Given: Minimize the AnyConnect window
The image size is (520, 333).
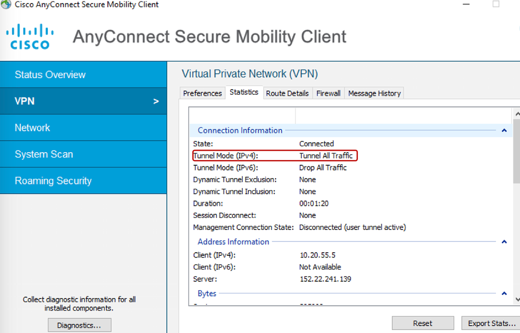Looking at the screenshot, I should (466, 4).
